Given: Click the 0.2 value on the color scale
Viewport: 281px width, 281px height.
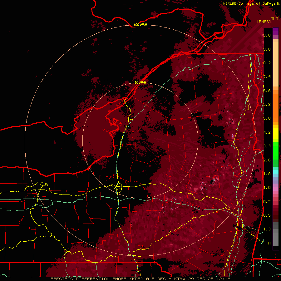Looking at the screenshot, I should [x=267, y=202].
